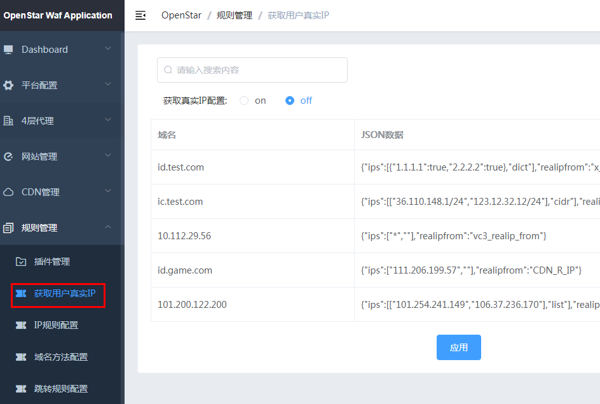The width and height of the screenshot is (600, 404).
Task: Click the 网站管理 globe icon
Action: [8, 157]
